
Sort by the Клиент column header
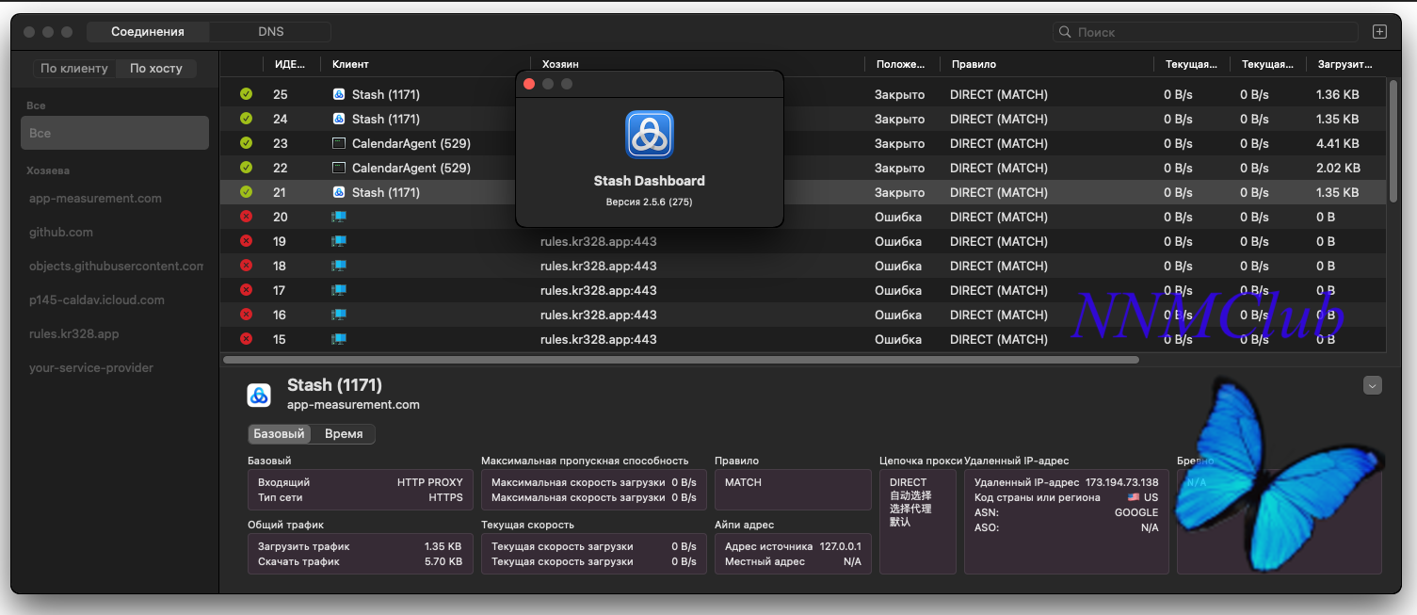click(x=350, y=64)
